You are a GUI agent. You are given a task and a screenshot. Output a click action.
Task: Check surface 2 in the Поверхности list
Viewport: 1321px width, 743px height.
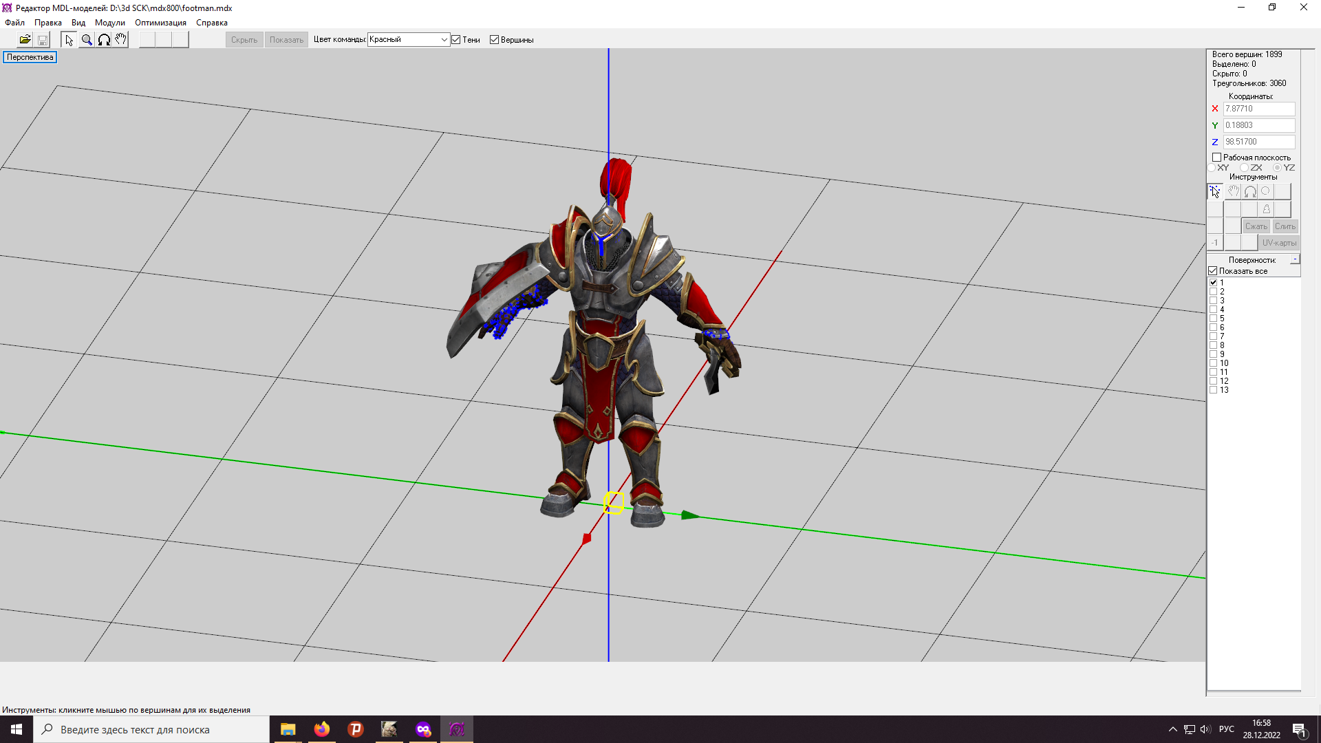(1214, 292)
